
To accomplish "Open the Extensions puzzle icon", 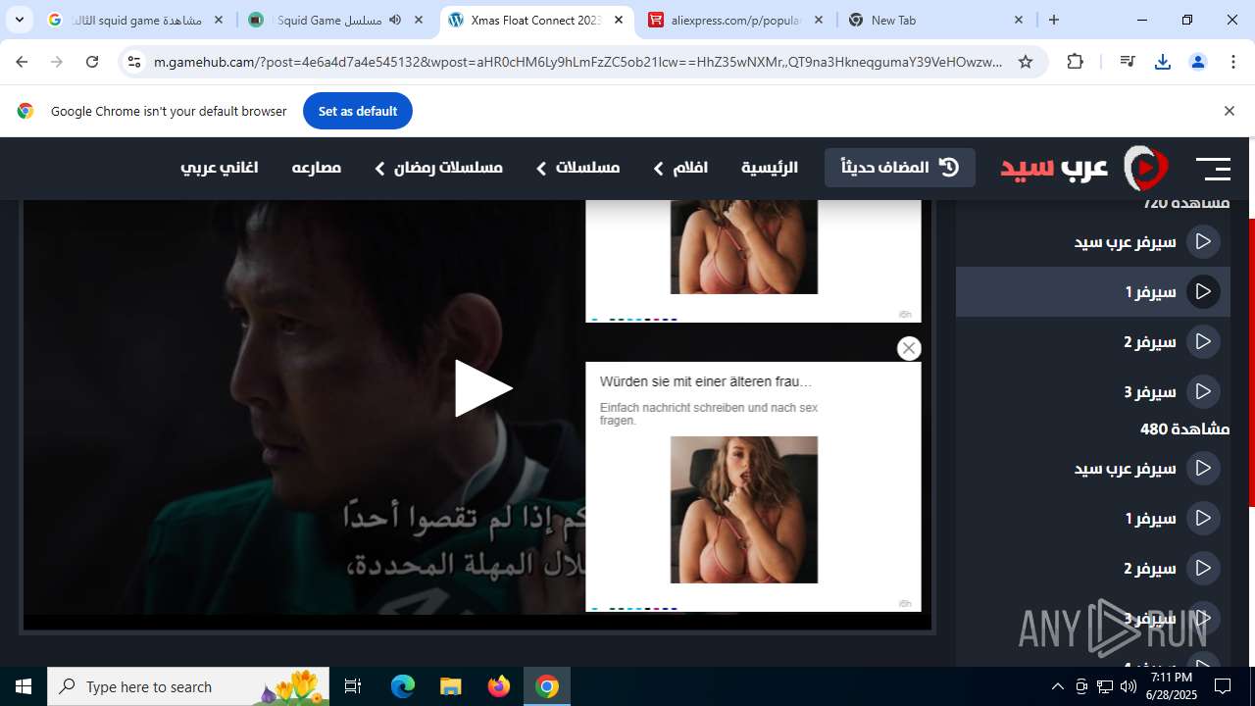I will pyautogui.click(x=1075, y=62).
